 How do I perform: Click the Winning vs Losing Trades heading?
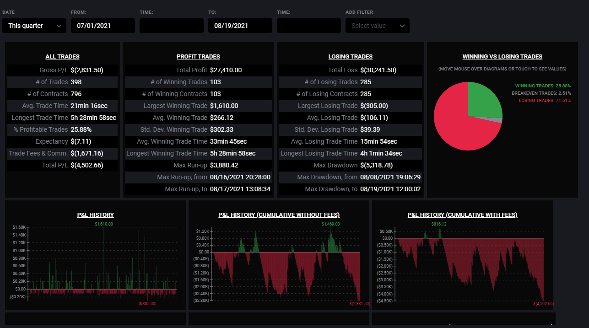pyautogui.click(x=503, y=57)
